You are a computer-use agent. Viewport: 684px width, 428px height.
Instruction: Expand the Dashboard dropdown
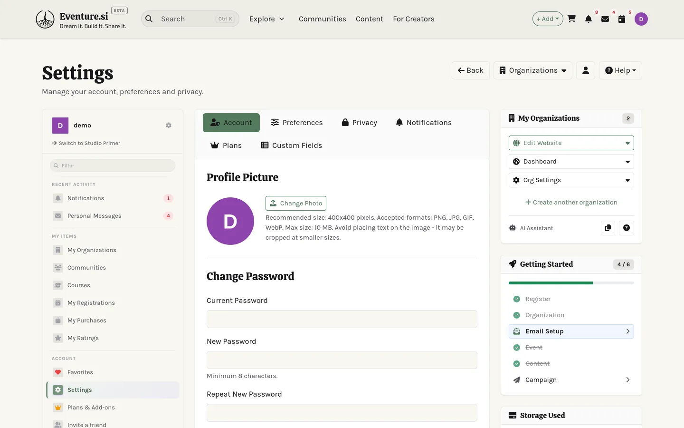[571, 162]
